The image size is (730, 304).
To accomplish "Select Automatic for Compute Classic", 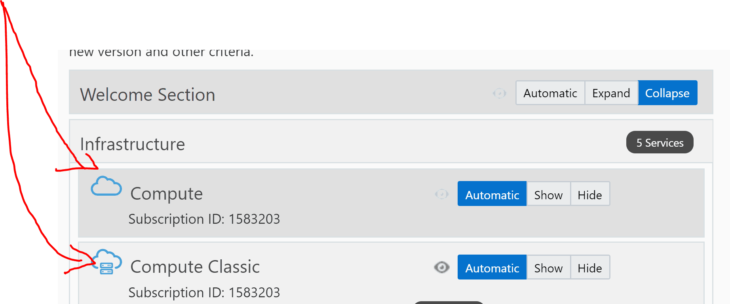I will tap(492, 268).
